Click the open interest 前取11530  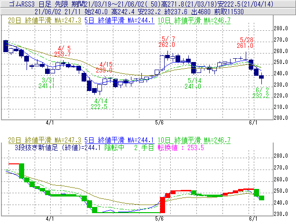(x=229, y=12)
